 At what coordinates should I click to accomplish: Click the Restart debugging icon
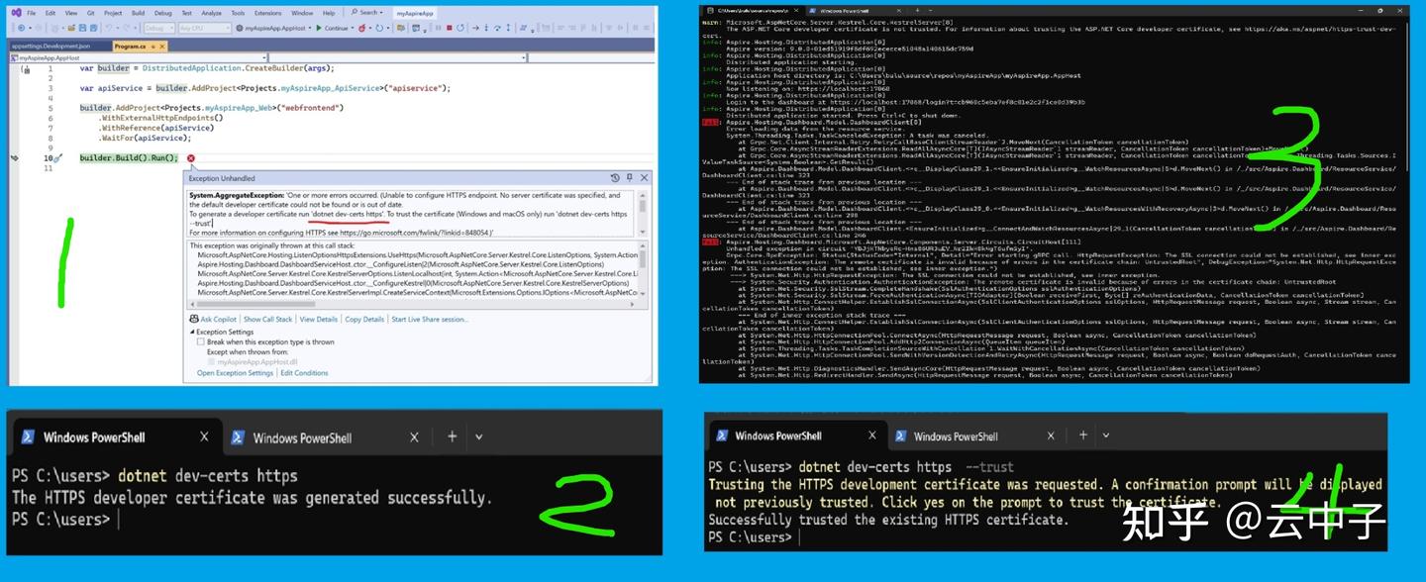click(460, 28)
